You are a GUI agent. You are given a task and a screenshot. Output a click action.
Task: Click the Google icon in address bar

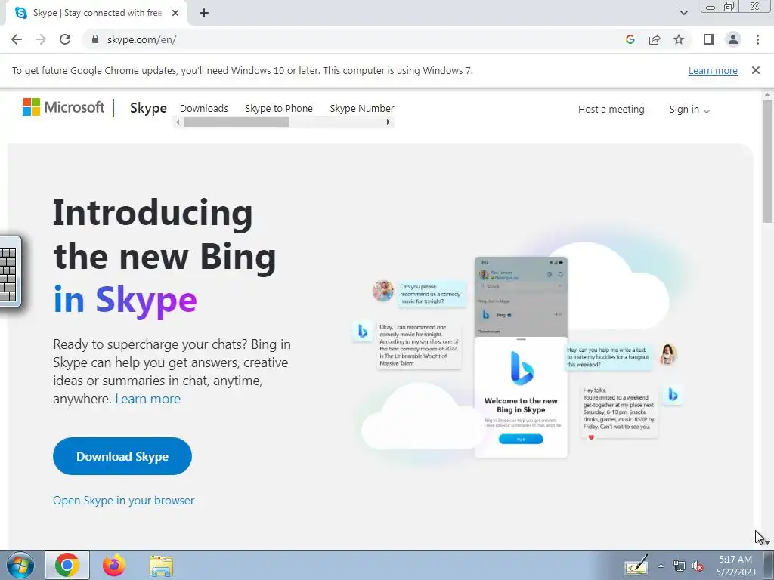click(630, 39)
